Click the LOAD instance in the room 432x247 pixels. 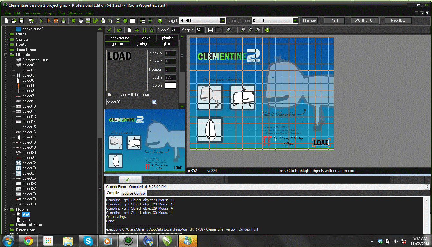pos(321,143)
